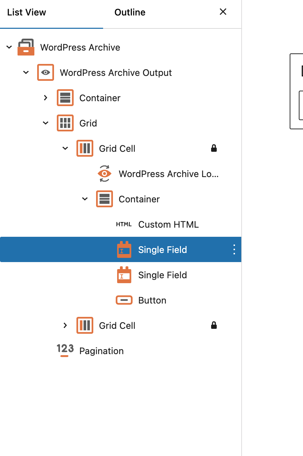
Task: Click the Pagination 123 icon
Action: pos(65,351)
